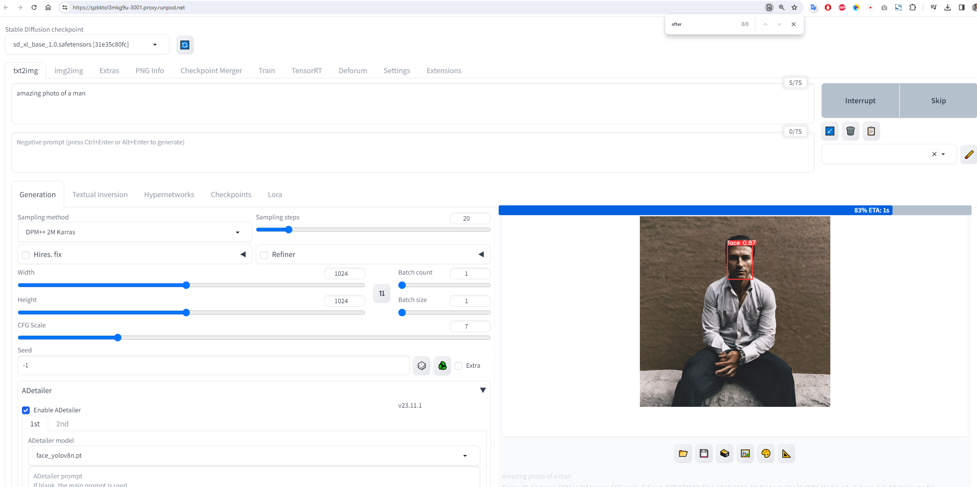977x487 pixels.
Task: Enable the Hires. fix checkbox
Action: pyautogui.click(x=26, y=255)
